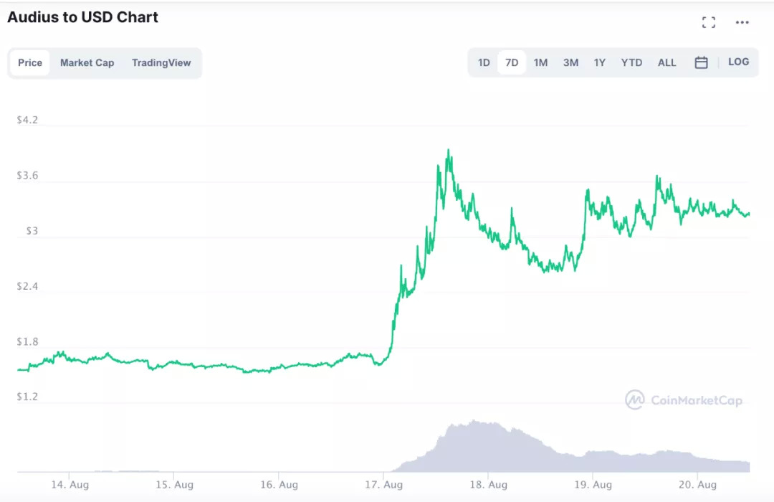Show year-to-date with YTD
This screenshot has width=774, height=502.
(631, 63)
